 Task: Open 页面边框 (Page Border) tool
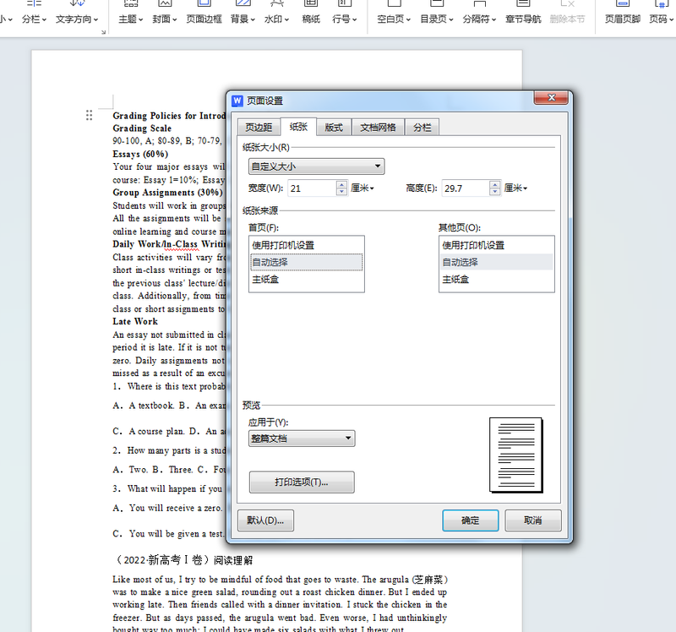point(204,13)
